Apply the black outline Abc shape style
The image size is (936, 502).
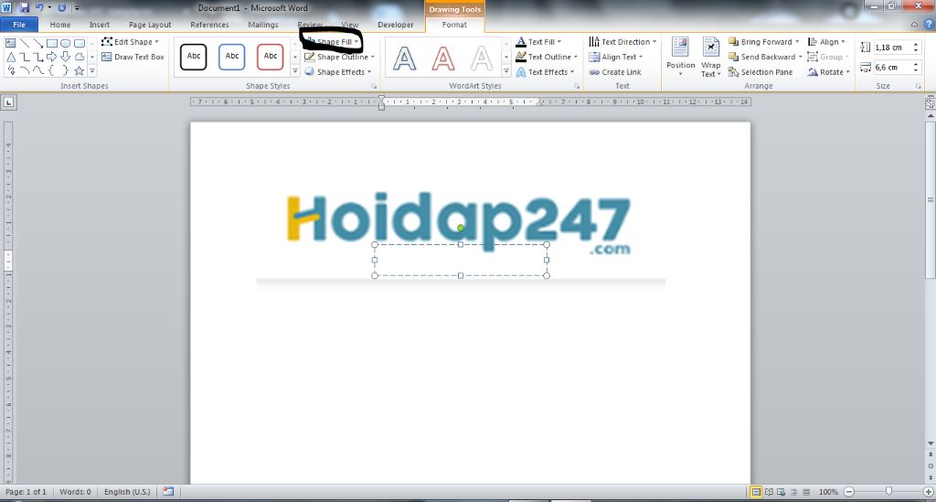(194, 57)
